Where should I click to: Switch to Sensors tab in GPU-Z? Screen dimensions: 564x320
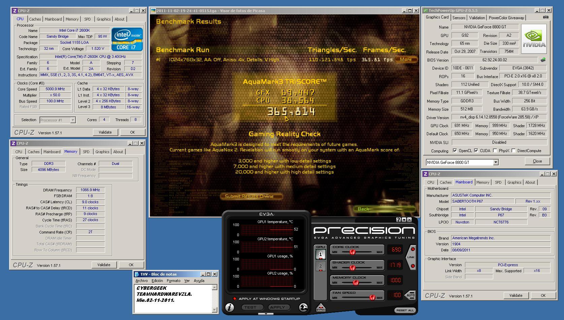[x=459, y=18]
